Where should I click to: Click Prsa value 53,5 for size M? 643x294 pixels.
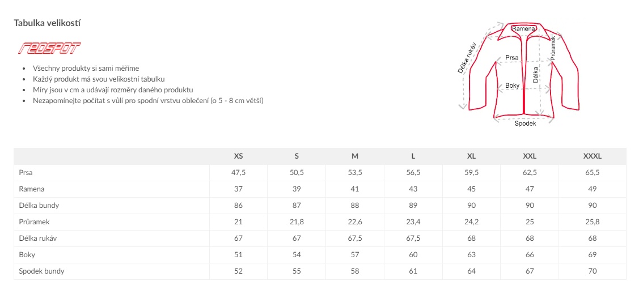pos(355,173)
